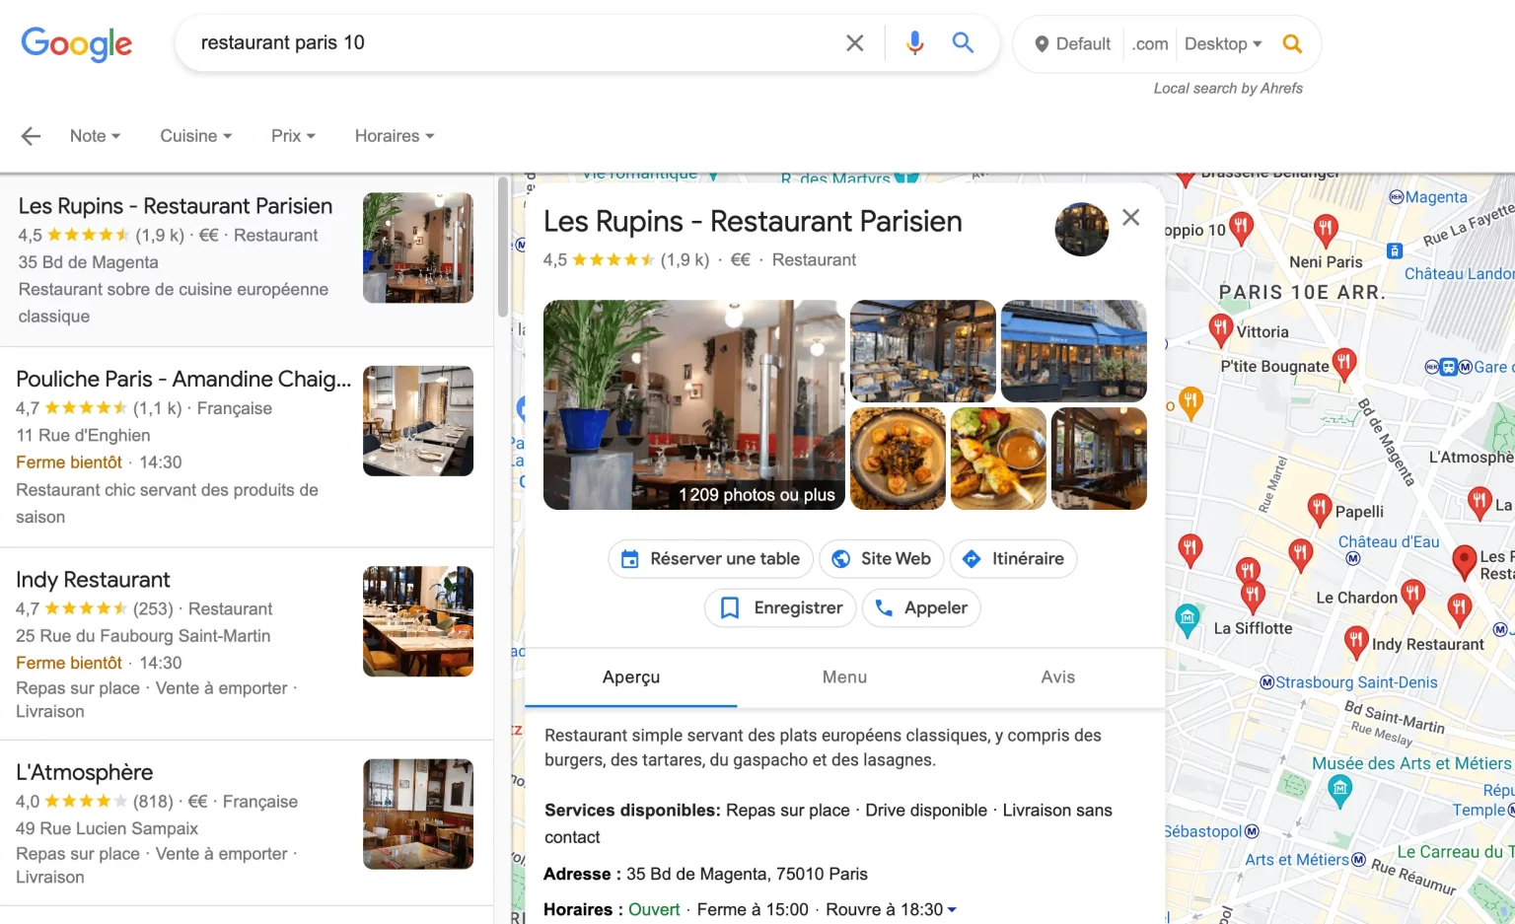Image resolution: width=1515 pixels, height=924 pixels.
Task: Click the Magenta station icon
Action: point(1397,197)
